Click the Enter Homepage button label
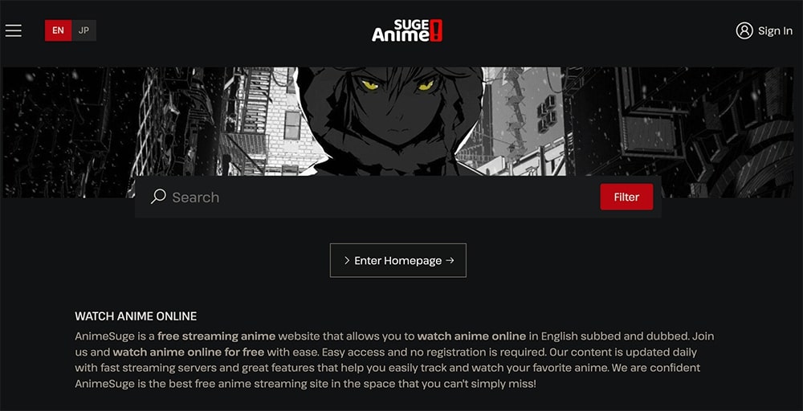 398,261
